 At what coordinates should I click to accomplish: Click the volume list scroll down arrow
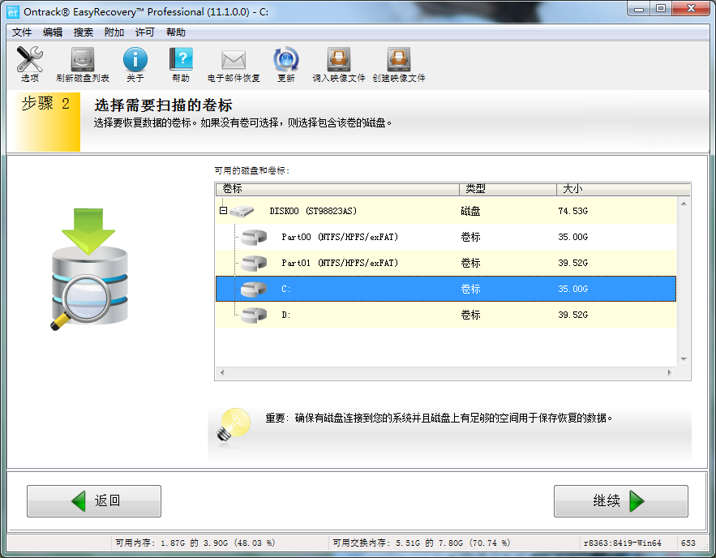(684, 359)
